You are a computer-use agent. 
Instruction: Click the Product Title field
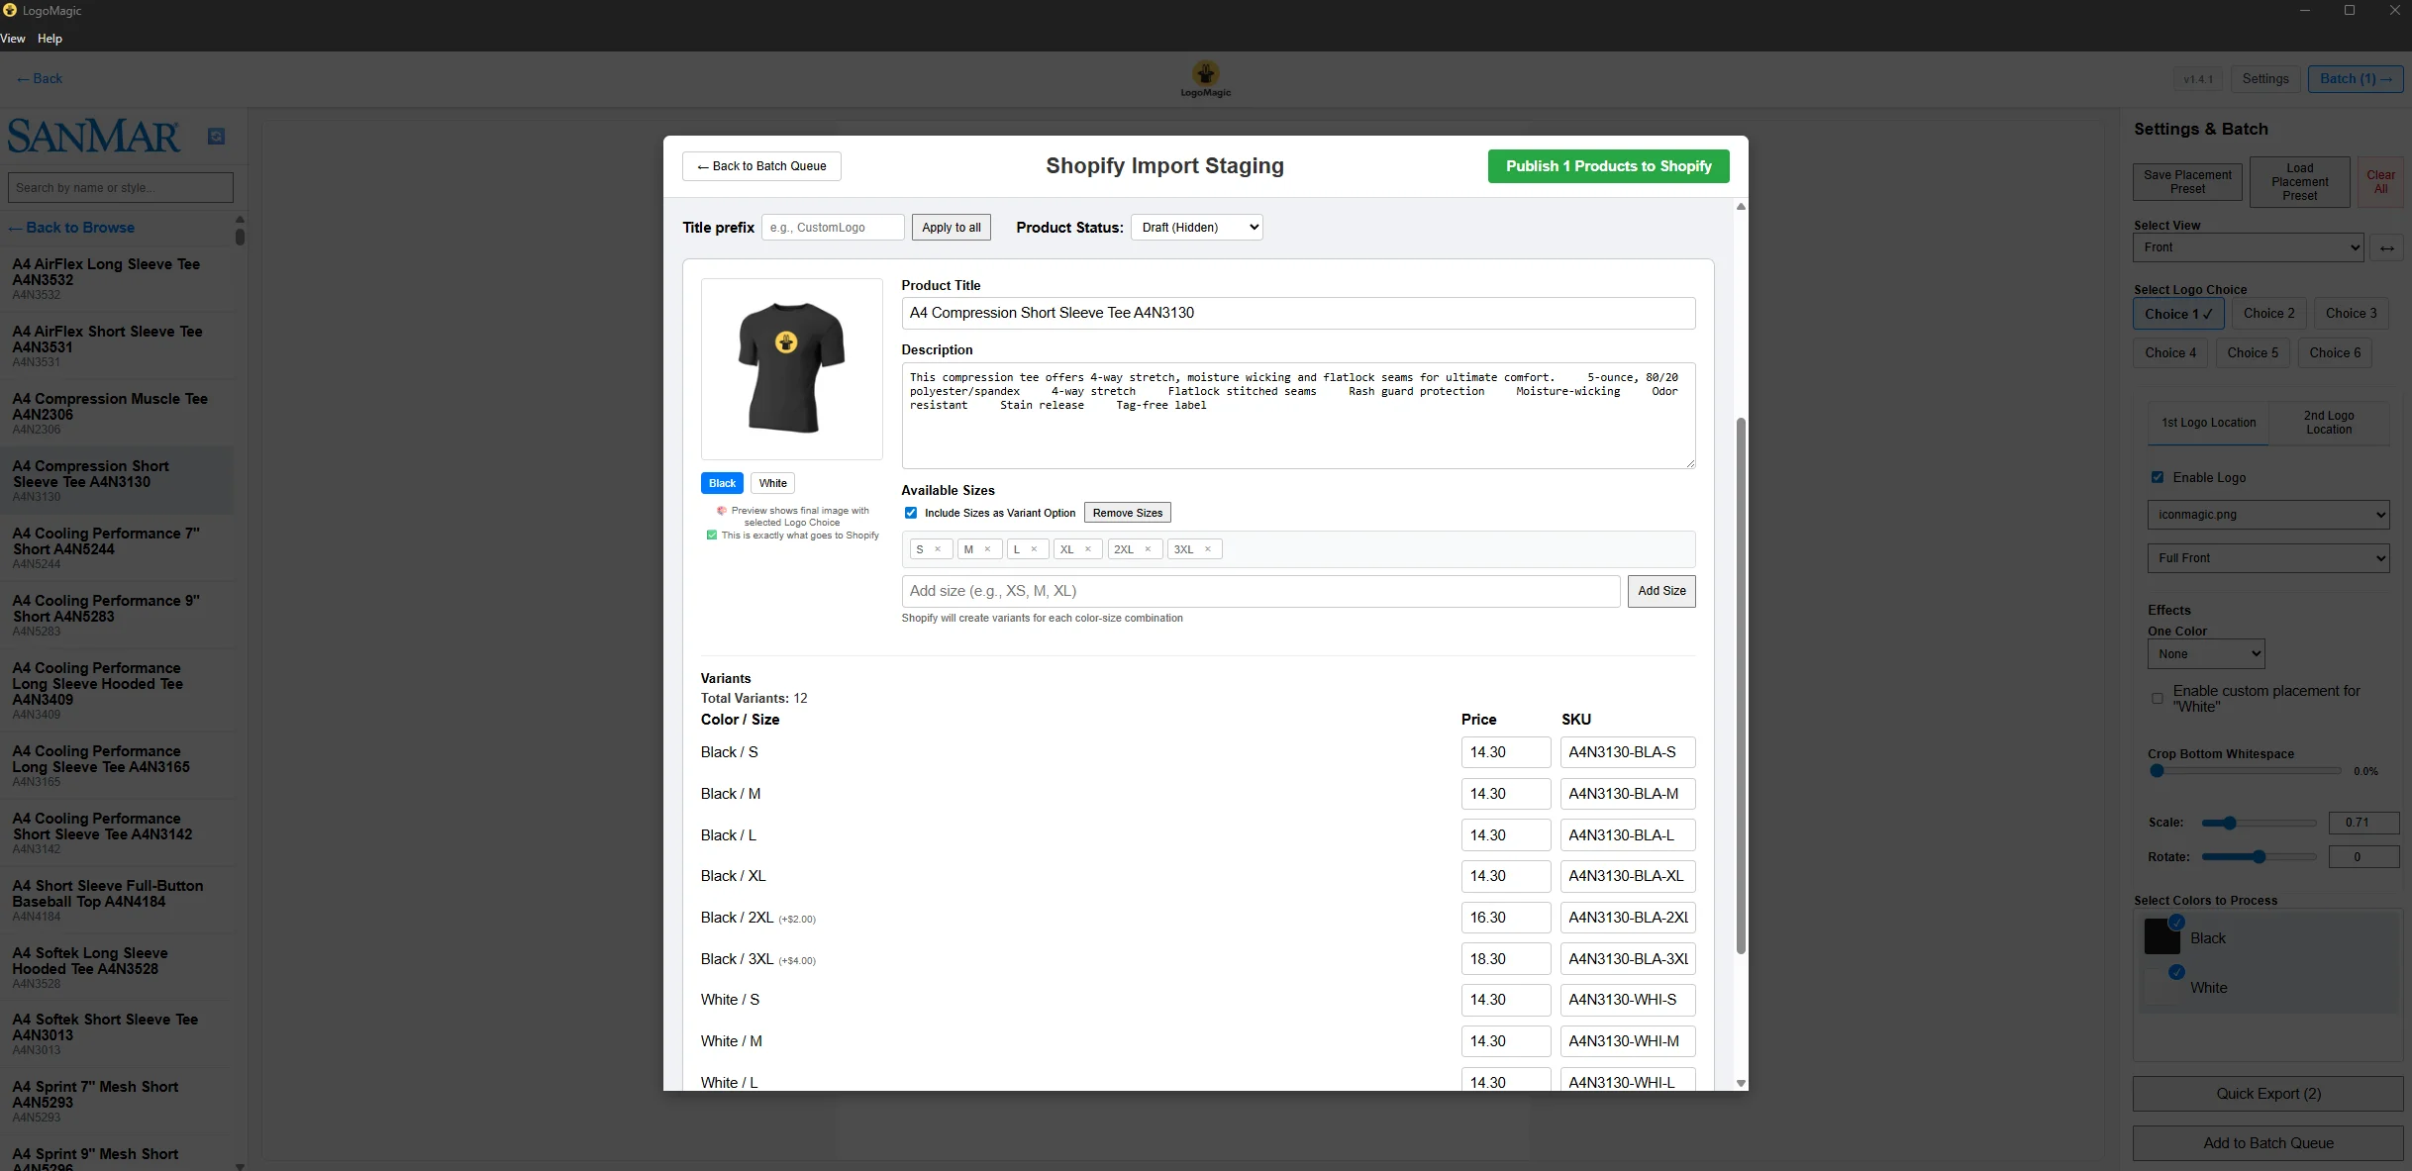(x=1298, y=313)
